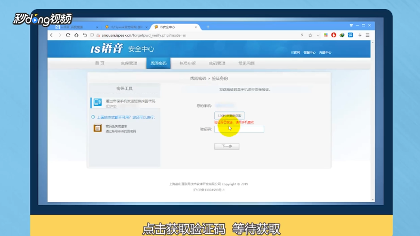The width and height of the screenshot is (420, 236).
Task: Focus the 验证码 input field
Action: pyautogui.click(x=239, y=129)
